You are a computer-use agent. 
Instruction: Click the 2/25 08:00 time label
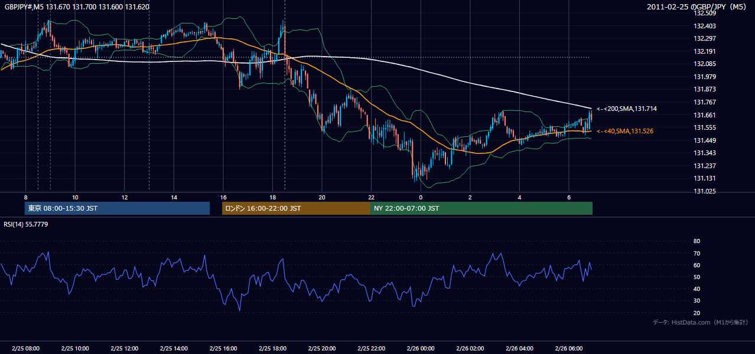click(25, 349)
